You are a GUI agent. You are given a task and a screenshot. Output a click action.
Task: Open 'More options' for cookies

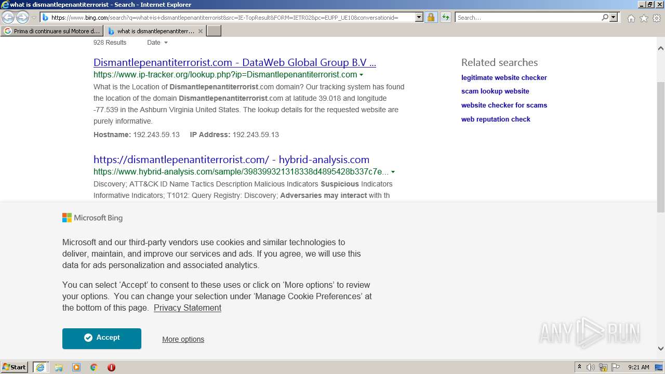[x=183, y=339]
